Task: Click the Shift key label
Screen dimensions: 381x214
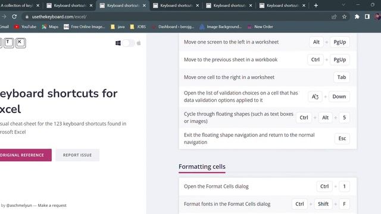Action: tap(323, 204)
